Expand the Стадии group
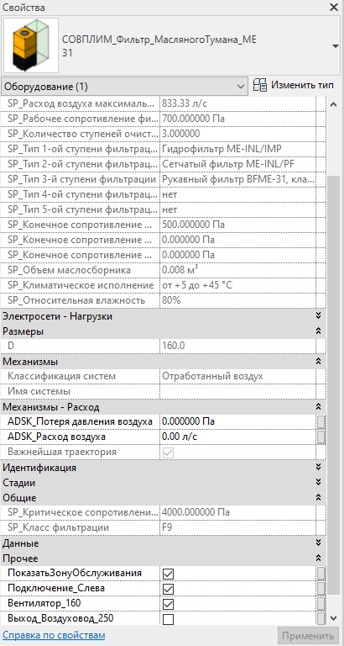 318,482
